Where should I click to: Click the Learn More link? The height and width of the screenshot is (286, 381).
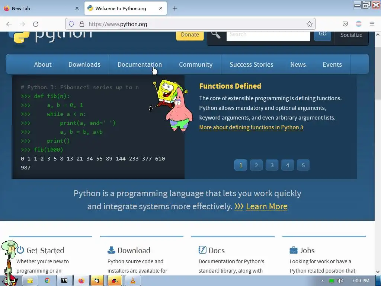click(266, 206)
